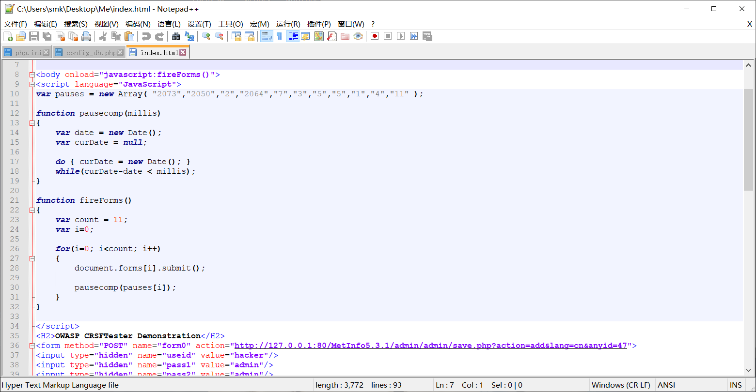
Task: Open the Replace dialog toolbar icon
Action: [189, 36]
